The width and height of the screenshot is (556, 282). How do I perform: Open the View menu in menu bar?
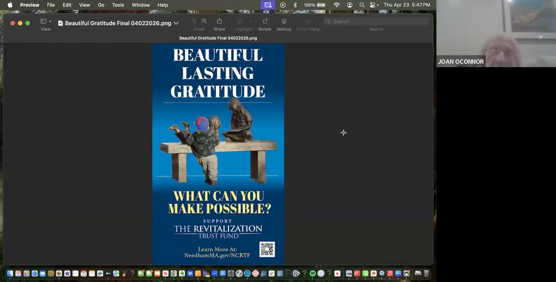(84, 5)
